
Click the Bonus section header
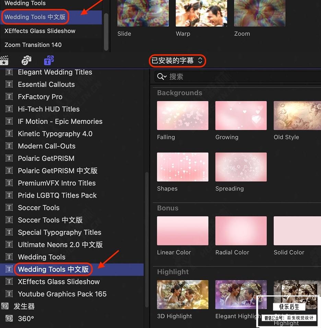168,208
